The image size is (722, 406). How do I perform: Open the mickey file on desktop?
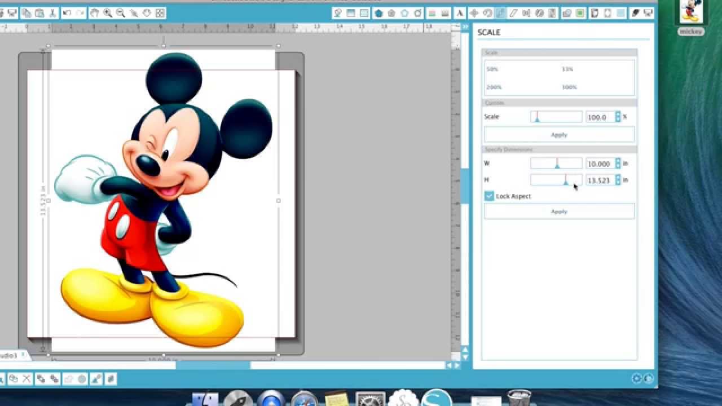coord(690,18)
